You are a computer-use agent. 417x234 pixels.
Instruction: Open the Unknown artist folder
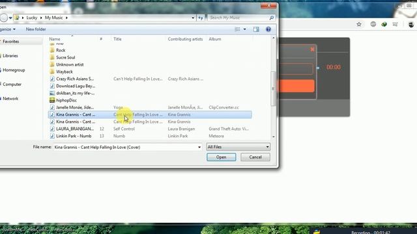tap(70, 64)
